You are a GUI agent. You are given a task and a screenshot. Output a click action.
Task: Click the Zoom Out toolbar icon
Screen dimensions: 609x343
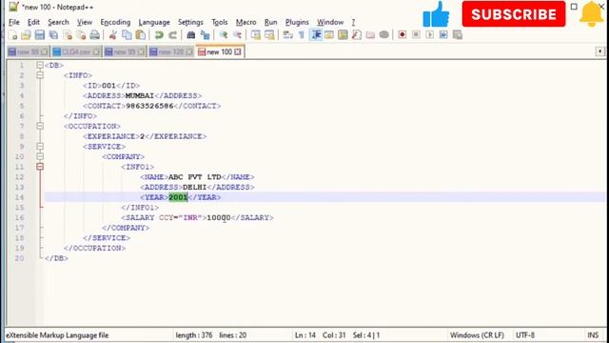(x=237, y=35)
